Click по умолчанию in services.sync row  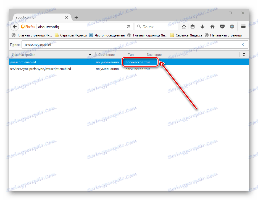click(107, 69)
